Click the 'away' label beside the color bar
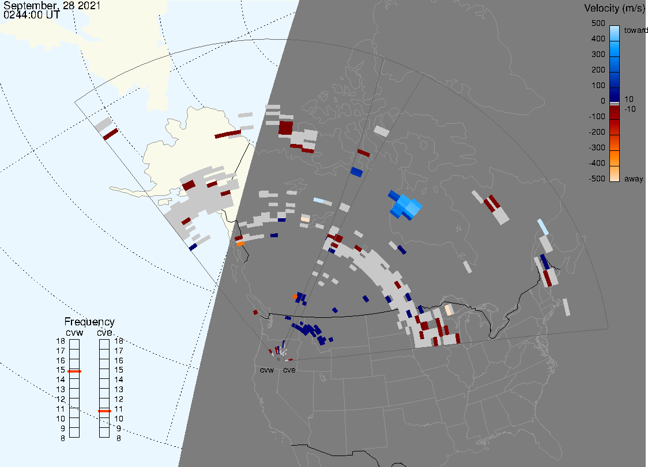648x467 pixels. coord(634,179)
